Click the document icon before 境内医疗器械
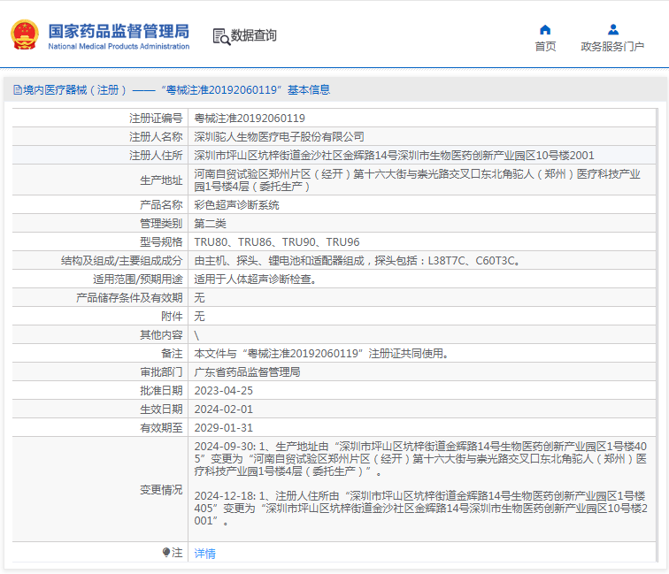Image resolution: width=669 pixels, height=574 pixels. click(x=18, y=90)
